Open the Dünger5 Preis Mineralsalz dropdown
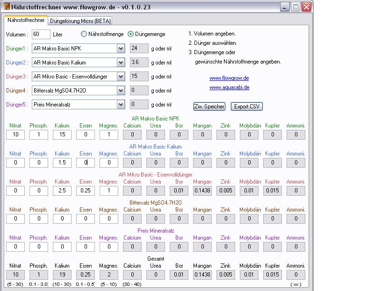Screen dimensions: 374x291 [x=121, y=105]
